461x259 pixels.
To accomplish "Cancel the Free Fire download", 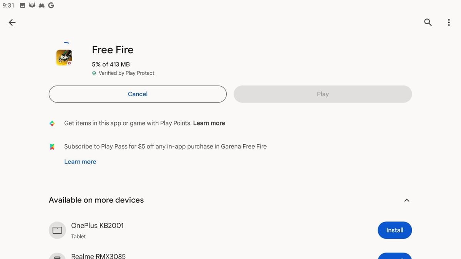I will tap(137, 94).
